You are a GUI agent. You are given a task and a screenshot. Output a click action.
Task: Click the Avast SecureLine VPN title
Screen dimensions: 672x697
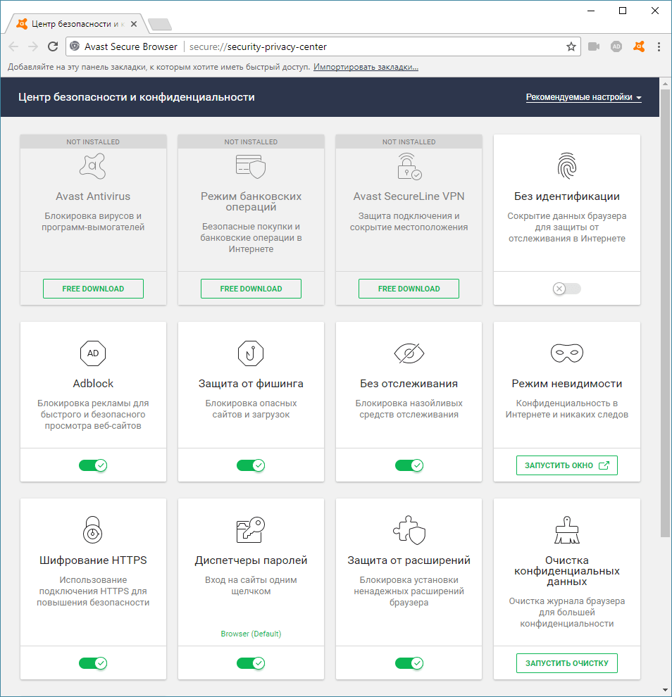(409, 196)
